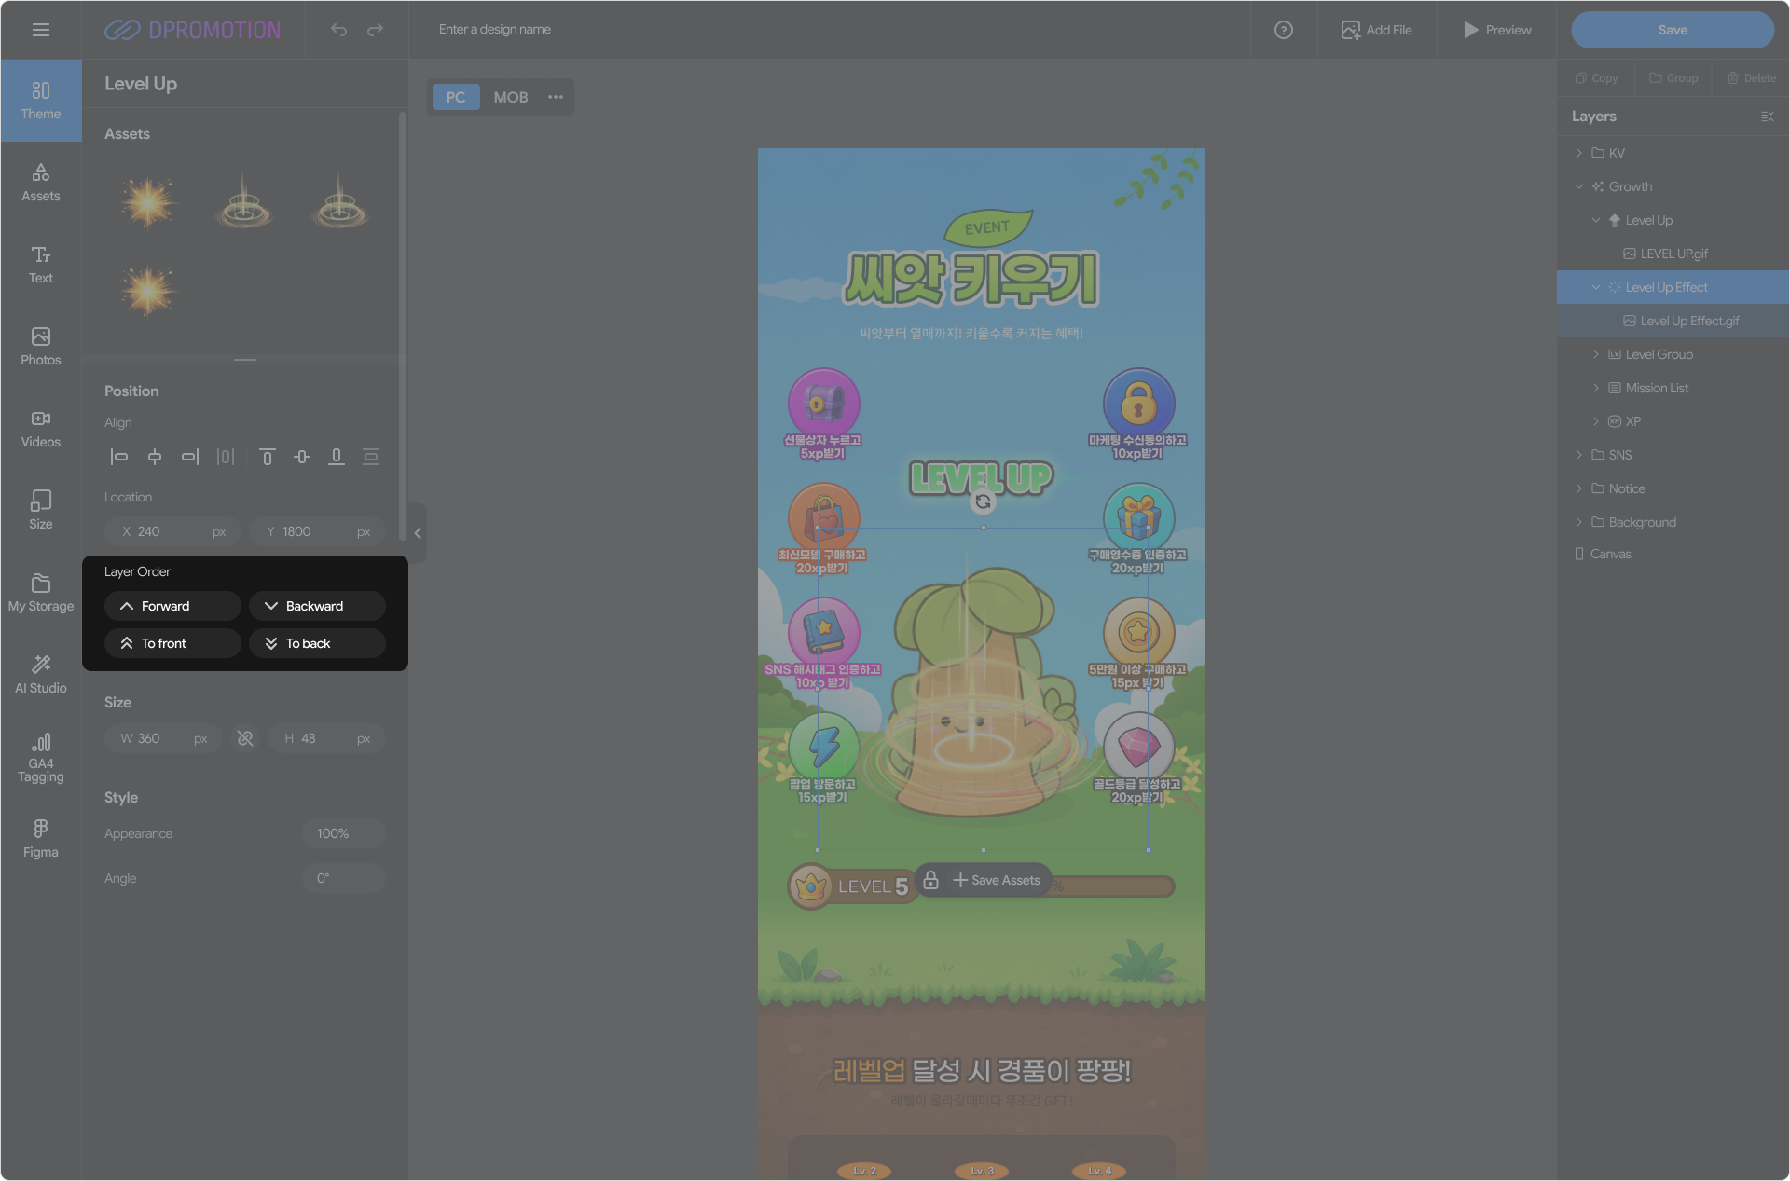
Task: Delete the selected layer
Action: click(1752, 78)
